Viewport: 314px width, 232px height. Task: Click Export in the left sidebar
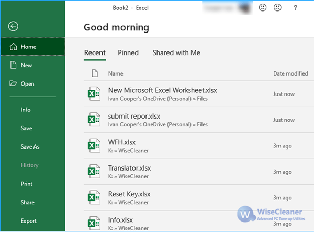pyautogui.click(x=29, y=220)
